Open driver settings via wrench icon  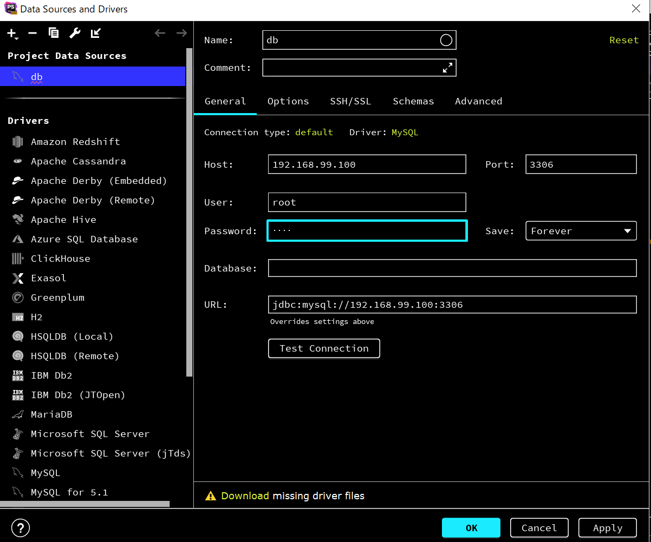(75, 34)
